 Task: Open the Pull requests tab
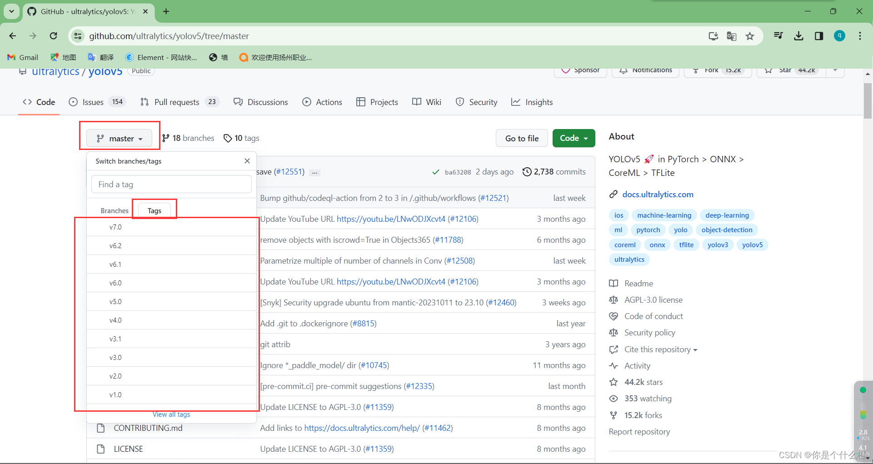pyautogui.click(x=180, y=102)
